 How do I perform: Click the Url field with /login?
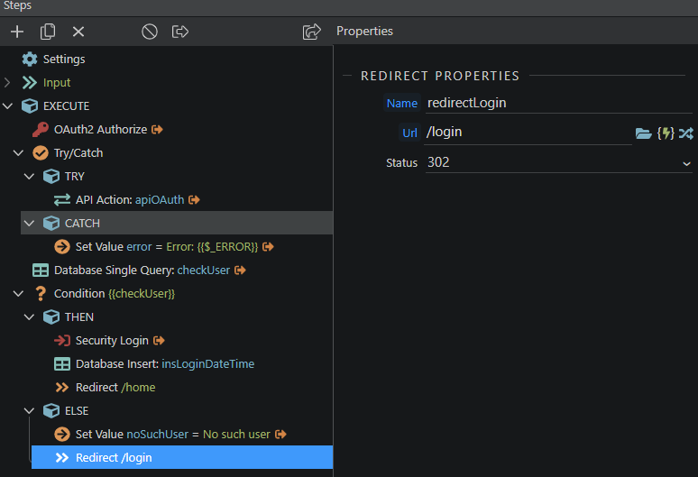pyautogui.click(x=528, y=133)
